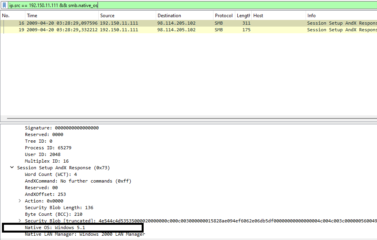The height and width of the screenshot is (240, 377).
Task: Expand the Action: 0x0000 field
Action: 20,201
